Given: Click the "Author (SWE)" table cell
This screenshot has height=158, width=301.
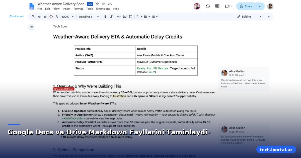Looking at the screenshot, I should [x=105, y=55].
